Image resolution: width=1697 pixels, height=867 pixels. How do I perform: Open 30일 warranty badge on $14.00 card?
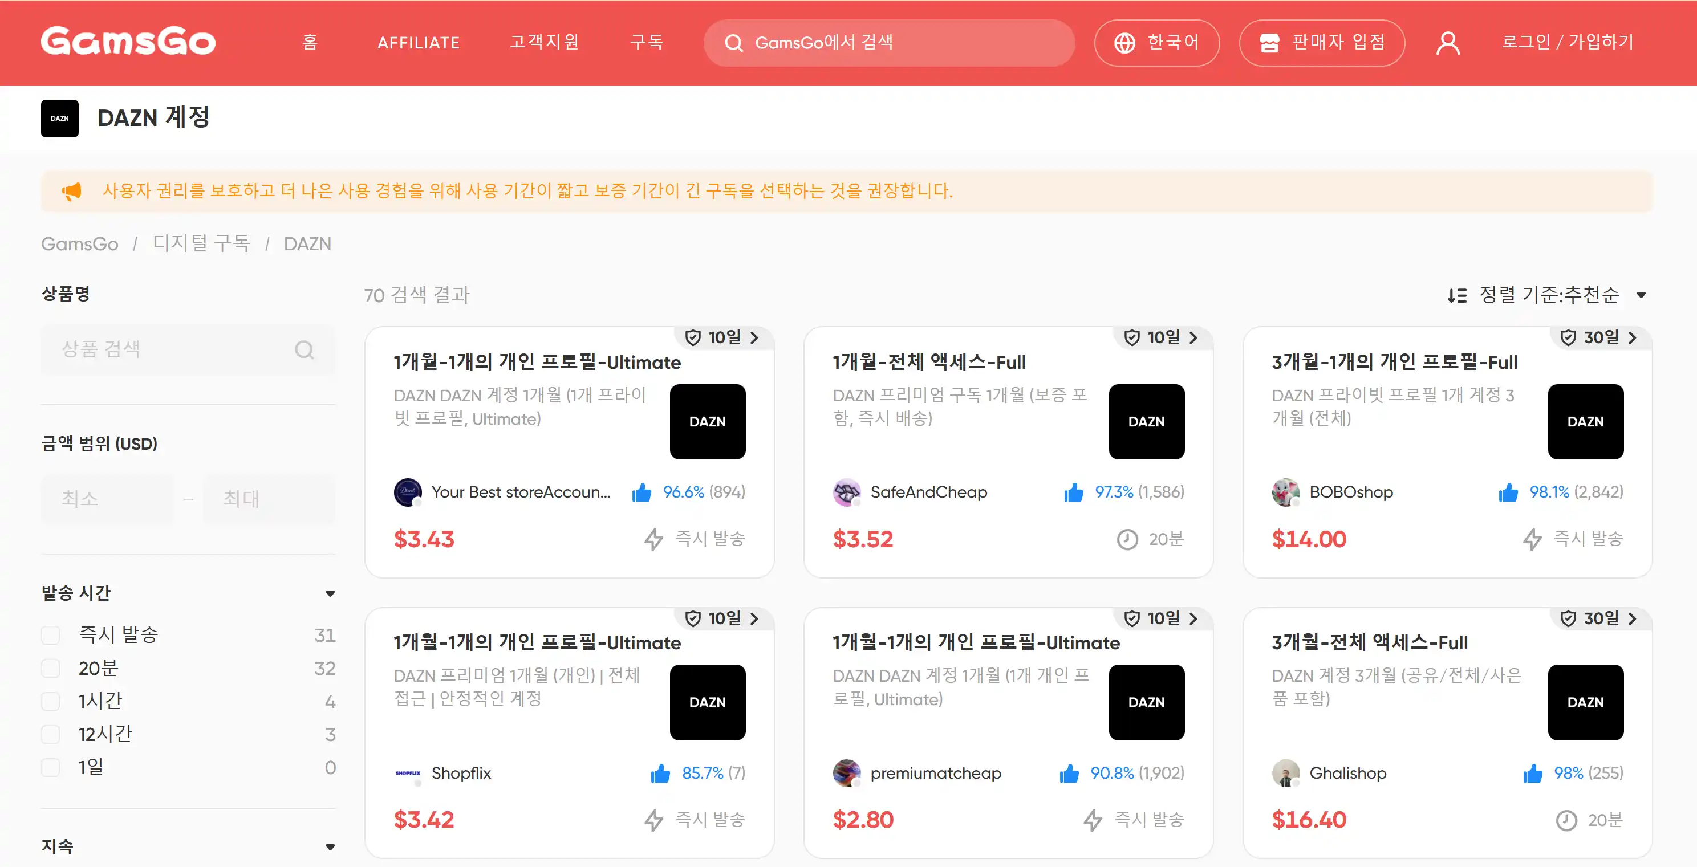(1601, 337)
